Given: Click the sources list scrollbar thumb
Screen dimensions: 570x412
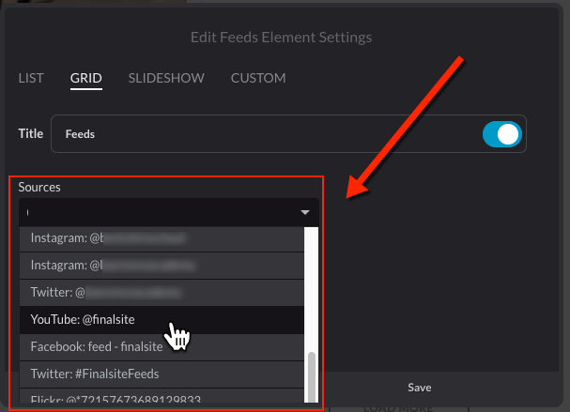Looking at the screenshot, I should pyautogui.click(x=312, y=377).
